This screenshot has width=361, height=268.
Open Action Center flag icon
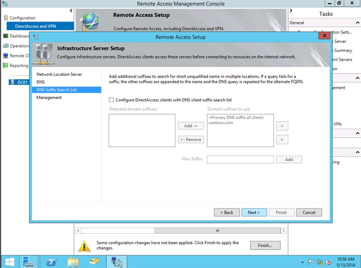point(310,262)
